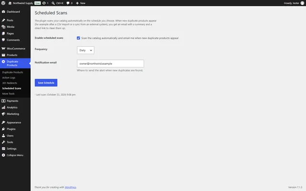Screen dimensions: 306x191
Task: Open the comments bubble in admin bar
Action: coord(68,3)
